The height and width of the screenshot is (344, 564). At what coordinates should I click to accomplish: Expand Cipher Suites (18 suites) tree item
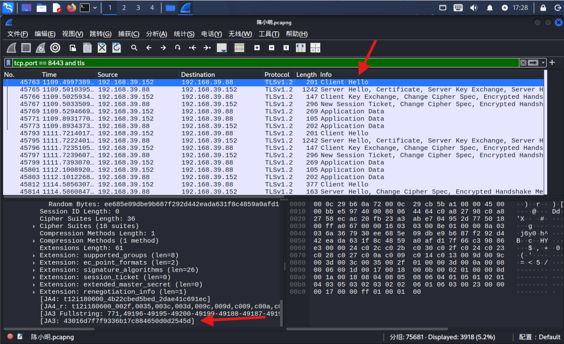pyautogui.click(x=89, y=226)
